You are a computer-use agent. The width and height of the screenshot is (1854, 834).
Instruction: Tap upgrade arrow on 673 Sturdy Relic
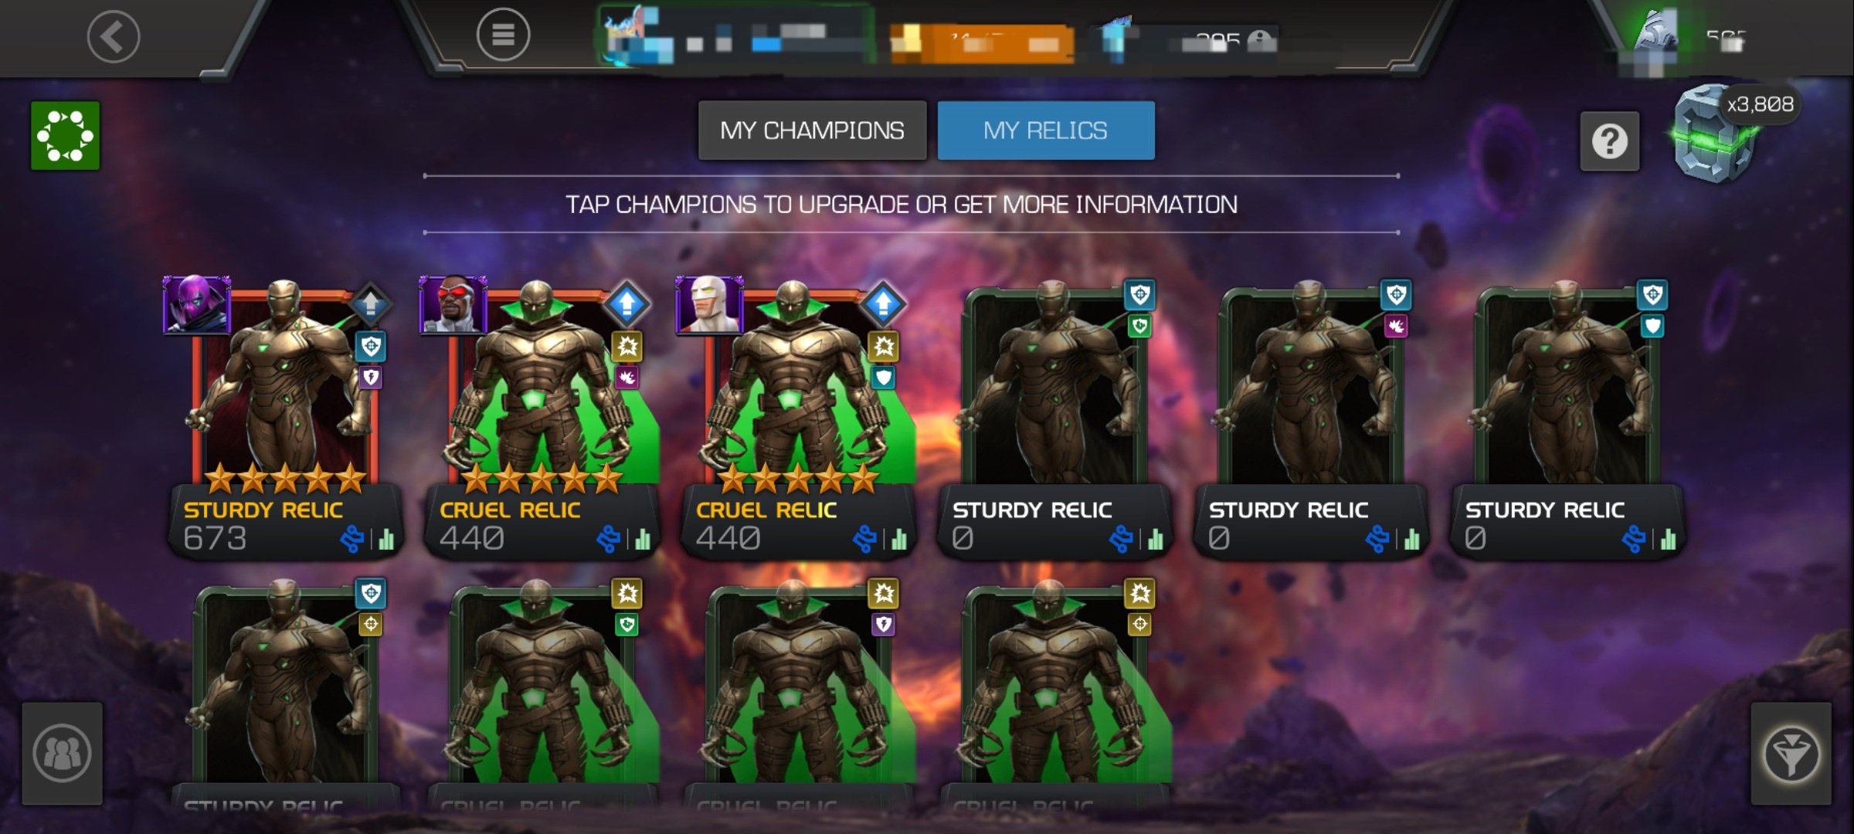click(371, 303)
